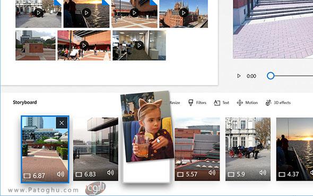
Task: Toggle audio on the 6.83 clip
Action: pyautogui.click(x=110, y=173)
